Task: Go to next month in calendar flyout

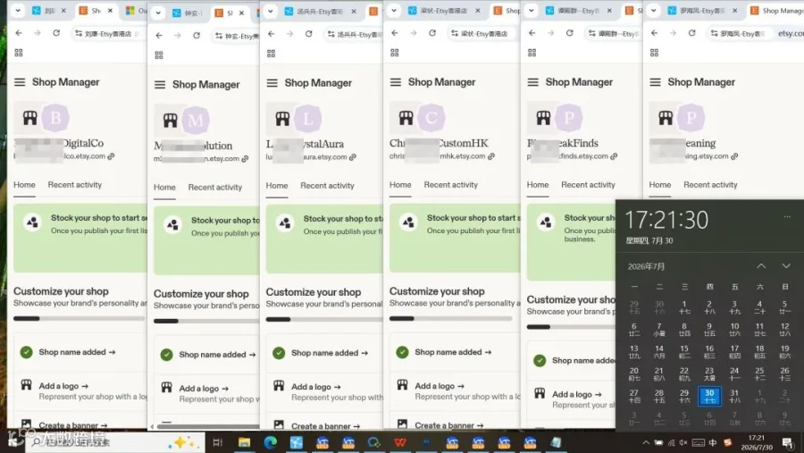Action: [785, 265]
